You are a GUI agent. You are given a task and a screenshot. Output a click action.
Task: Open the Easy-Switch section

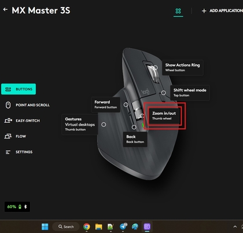(x=22, y=121)
